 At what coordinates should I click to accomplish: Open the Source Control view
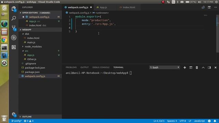click(14, 28)
